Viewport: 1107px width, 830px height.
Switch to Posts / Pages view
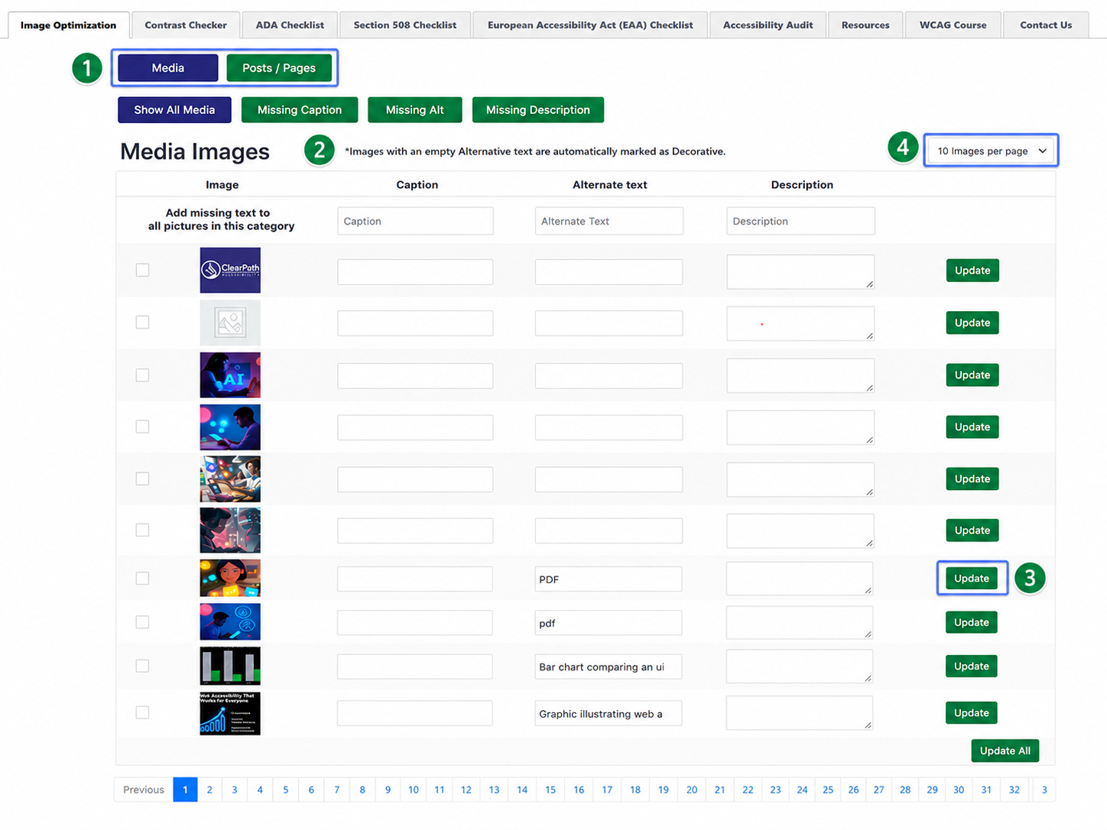pos(279,68)
